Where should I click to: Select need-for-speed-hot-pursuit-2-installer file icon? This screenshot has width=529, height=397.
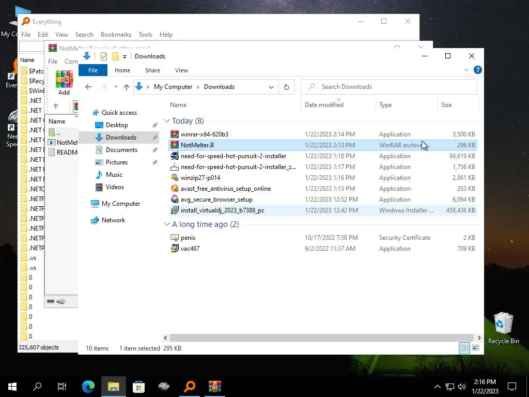175,156
